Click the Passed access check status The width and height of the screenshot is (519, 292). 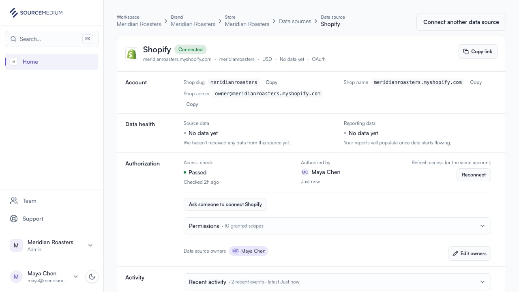pos(195,172)
